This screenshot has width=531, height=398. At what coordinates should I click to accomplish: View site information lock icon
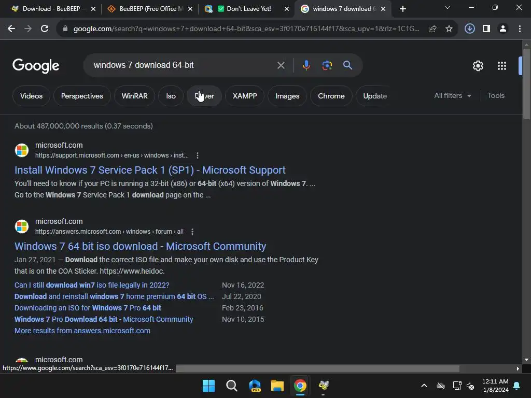[65, 29]
